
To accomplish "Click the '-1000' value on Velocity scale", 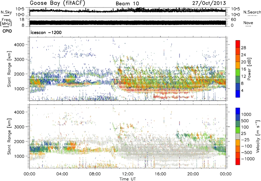I will (x=248, y=159).
